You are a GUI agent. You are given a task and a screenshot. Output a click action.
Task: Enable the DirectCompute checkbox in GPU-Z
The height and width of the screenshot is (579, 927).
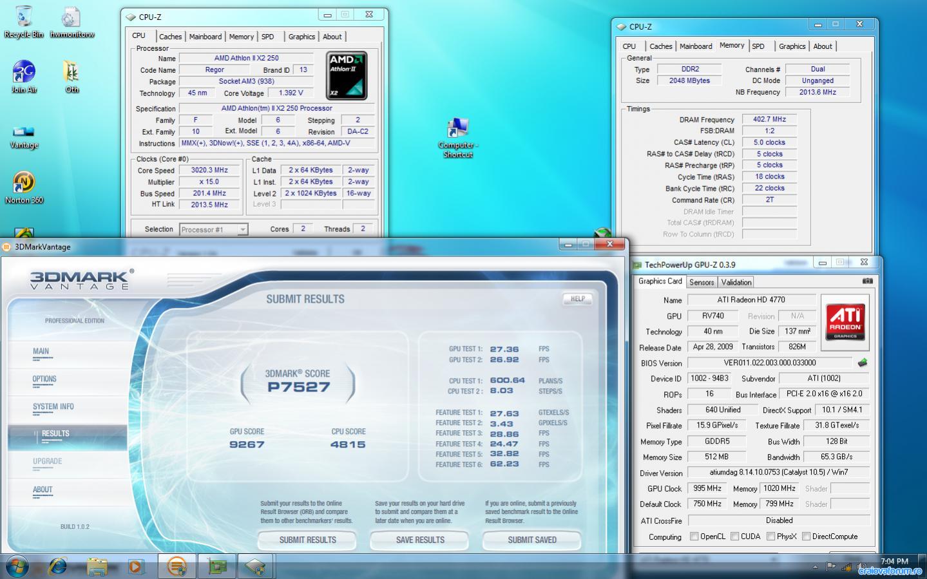coord(806,536)
